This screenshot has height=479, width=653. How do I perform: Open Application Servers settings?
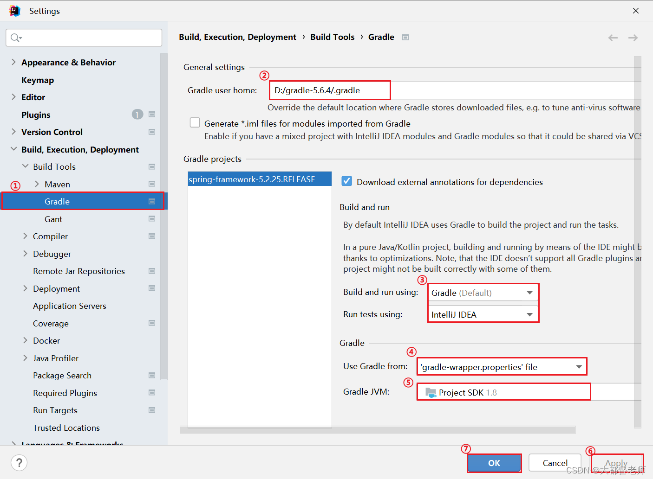70,306
